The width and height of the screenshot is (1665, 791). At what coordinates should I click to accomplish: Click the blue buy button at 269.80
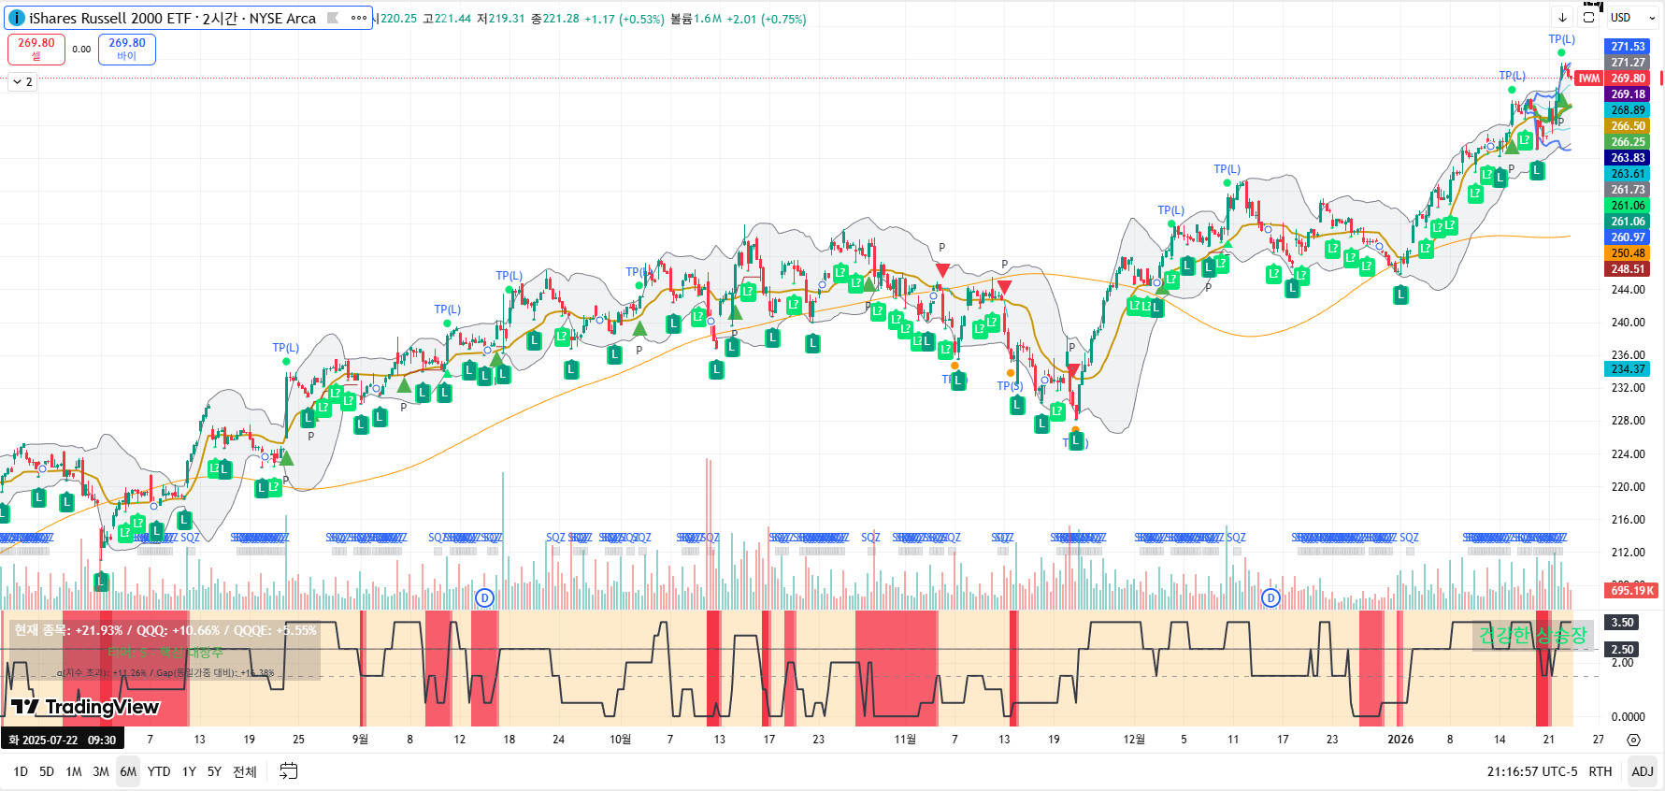coord(127,49)
